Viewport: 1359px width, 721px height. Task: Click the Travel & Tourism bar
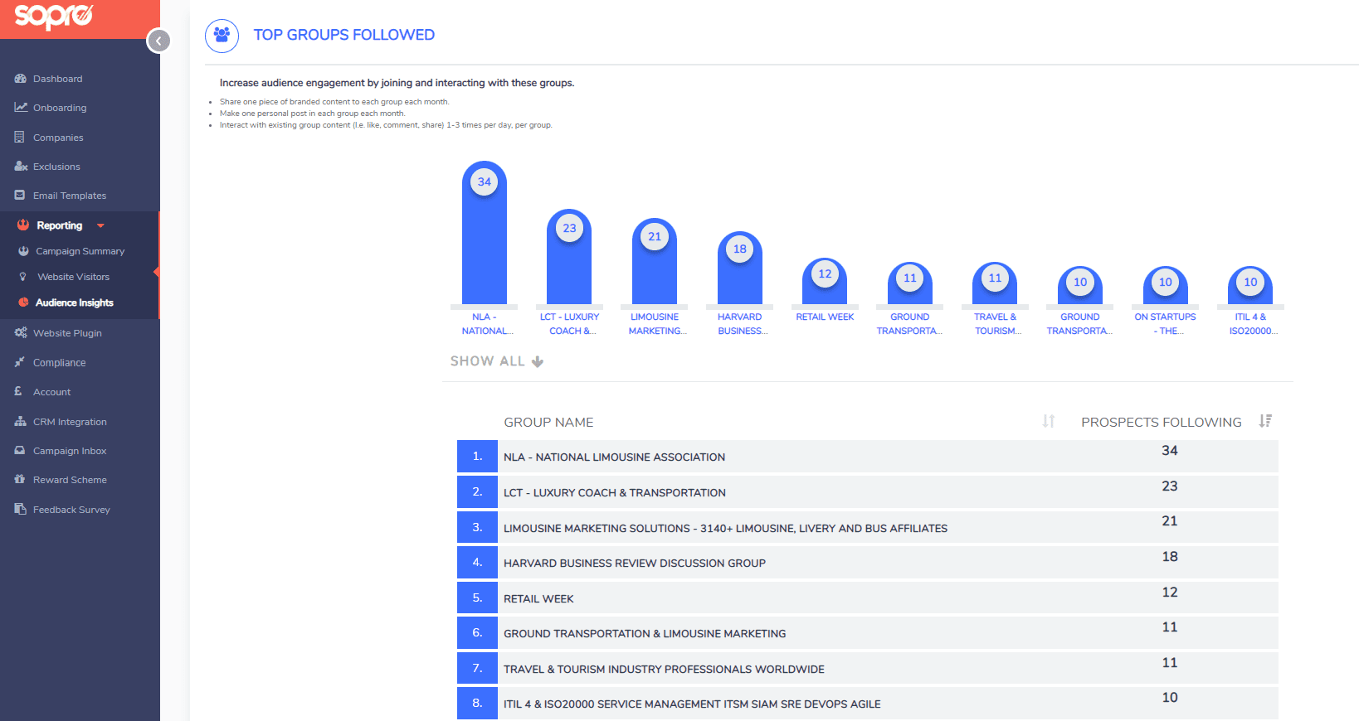[x=995, y=283]
